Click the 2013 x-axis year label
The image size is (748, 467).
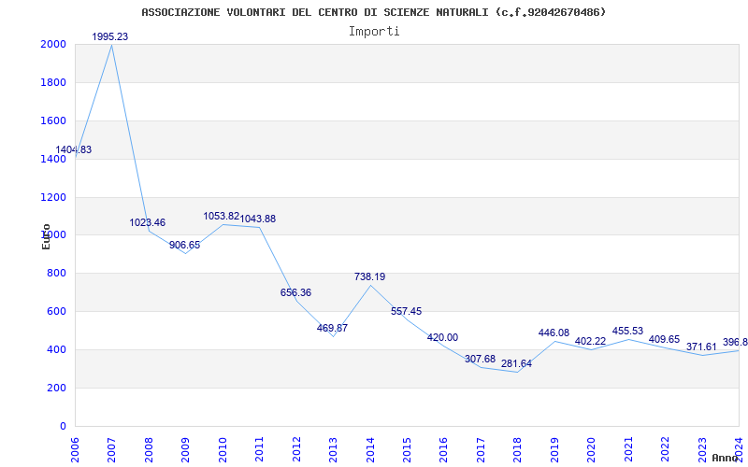pyautogui.click(x=333, y=450)
